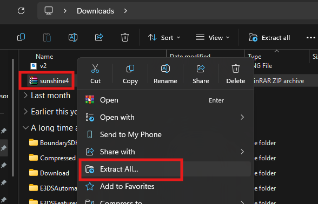
Task: Select the Download folder
Action: (x=49, y=173)
